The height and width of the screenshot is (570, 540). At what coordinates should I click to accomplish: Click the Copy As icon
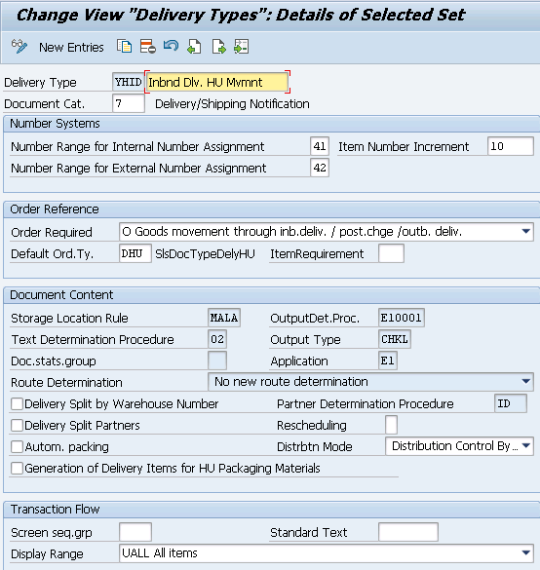[124, 47]
